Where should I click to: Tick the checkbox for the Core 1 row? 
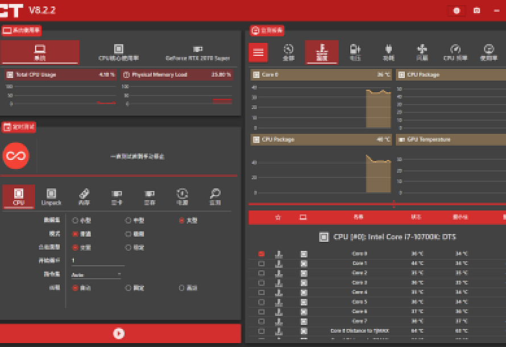coord(262,263)
